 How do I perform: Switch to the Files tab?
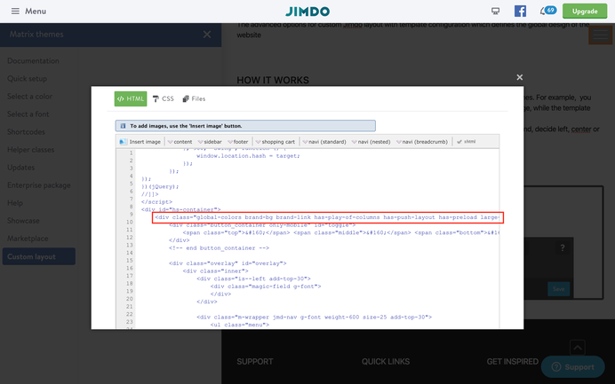[x=194, y=98]
